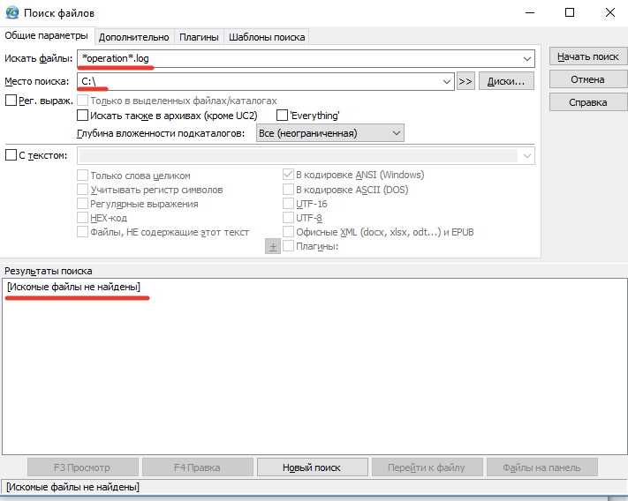Open the 'Место поиска' dropdown list

coord(446,81)
